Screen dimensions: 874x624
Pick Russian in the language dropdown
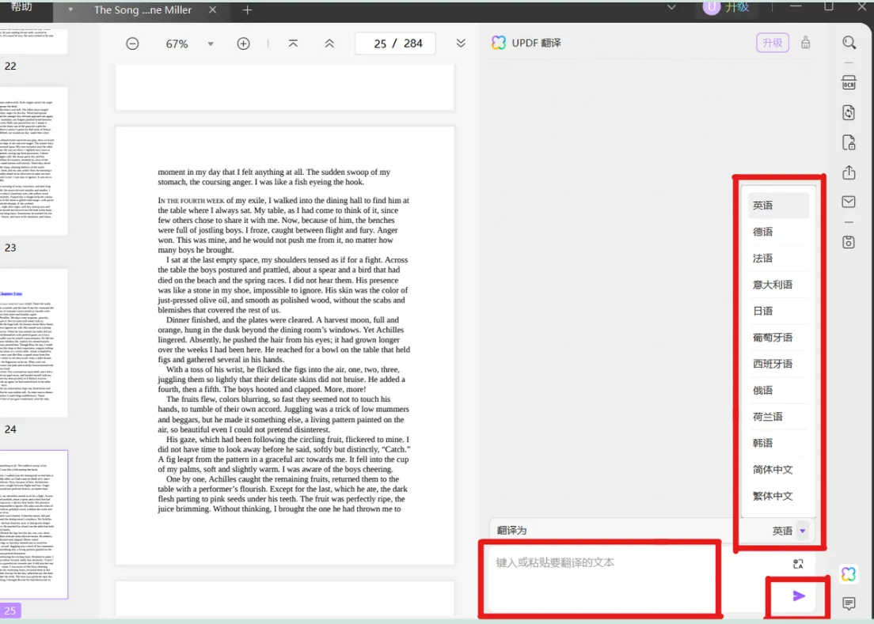click(x=777, y=390)
